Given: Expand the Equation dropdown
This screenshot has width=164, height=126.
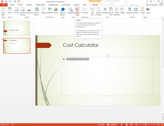Looking at the screenshot, I should [x=130, y=14].
